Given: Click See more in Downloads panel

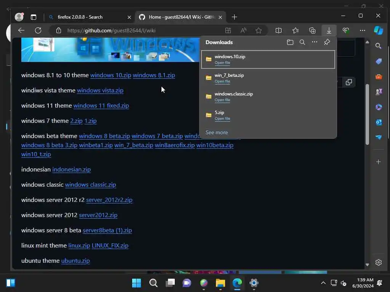Looking at the screenshot, I should (217, 133).
